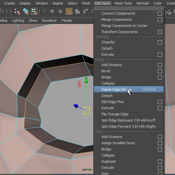This screenshot has width=175, height=175.
Task: Open the Edit Edge Flow options box
Action: click(160, 102)
